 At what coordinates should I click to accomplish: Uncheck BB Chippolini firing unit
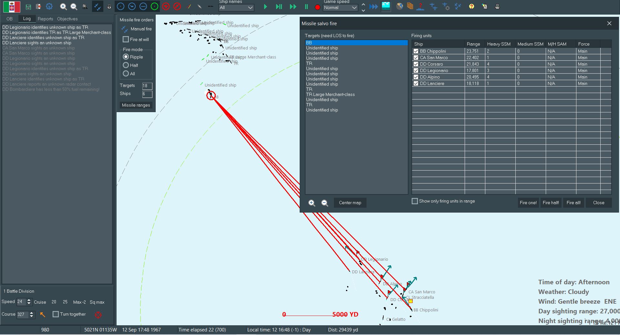pos(416,51)
